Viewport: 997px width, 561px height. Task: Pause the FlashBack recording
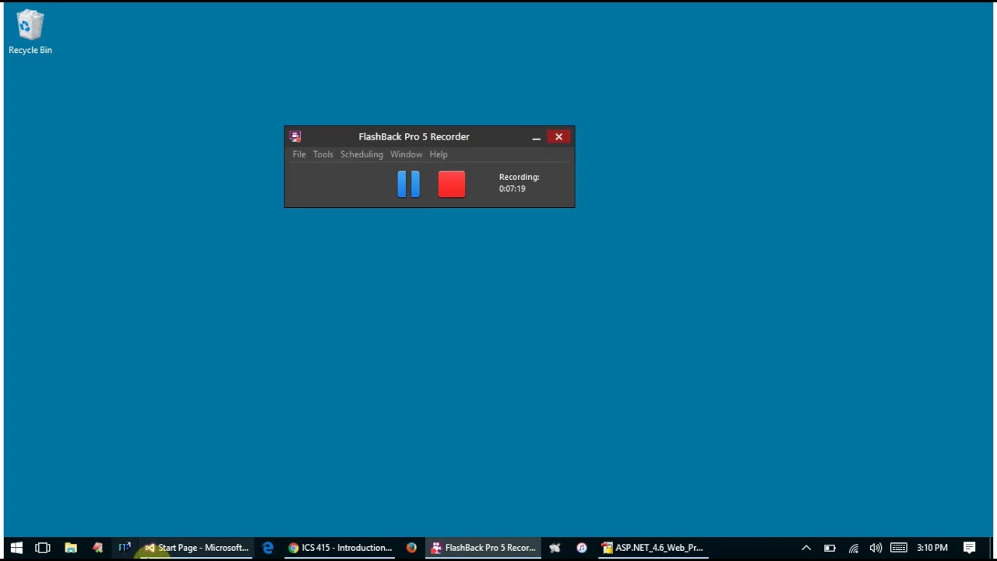pyautogui.click(x=408, y=184)
